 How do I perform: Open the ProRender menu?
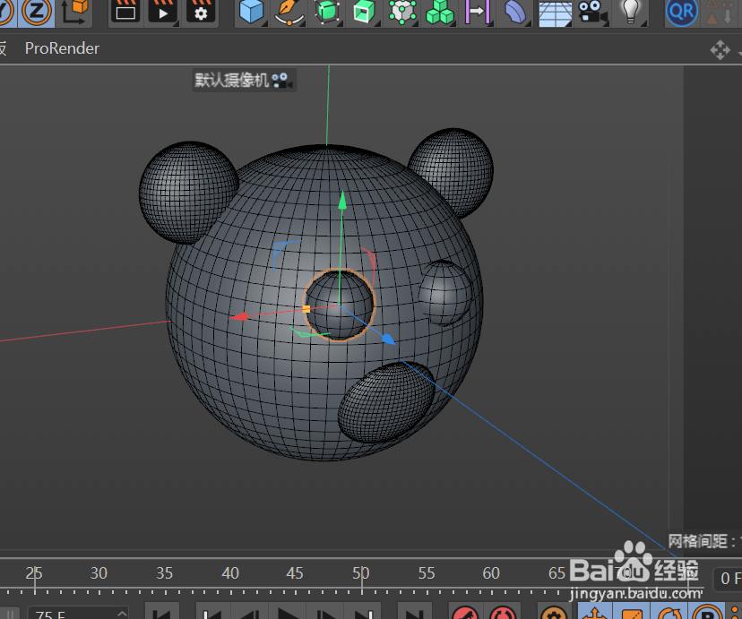[x=62, y=48]
